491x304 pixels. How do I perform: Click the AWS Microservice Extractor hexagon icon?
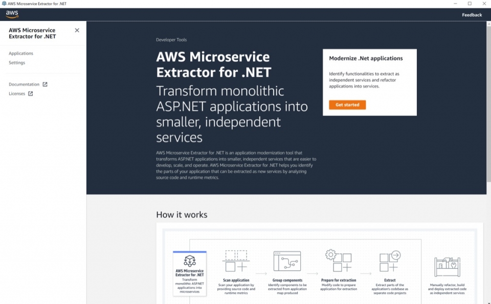[x=189, y=260]
